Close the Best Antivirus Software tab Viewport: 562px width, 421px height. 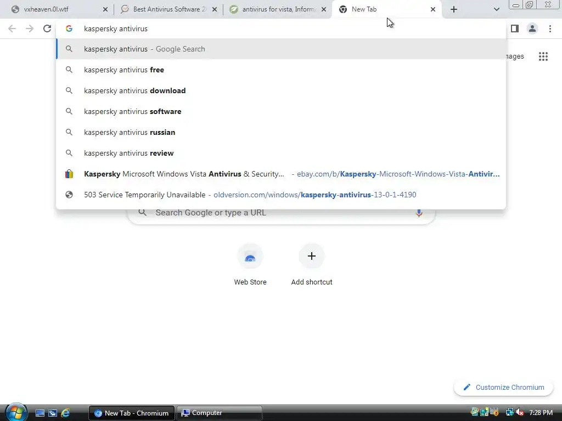click(215, 9)
